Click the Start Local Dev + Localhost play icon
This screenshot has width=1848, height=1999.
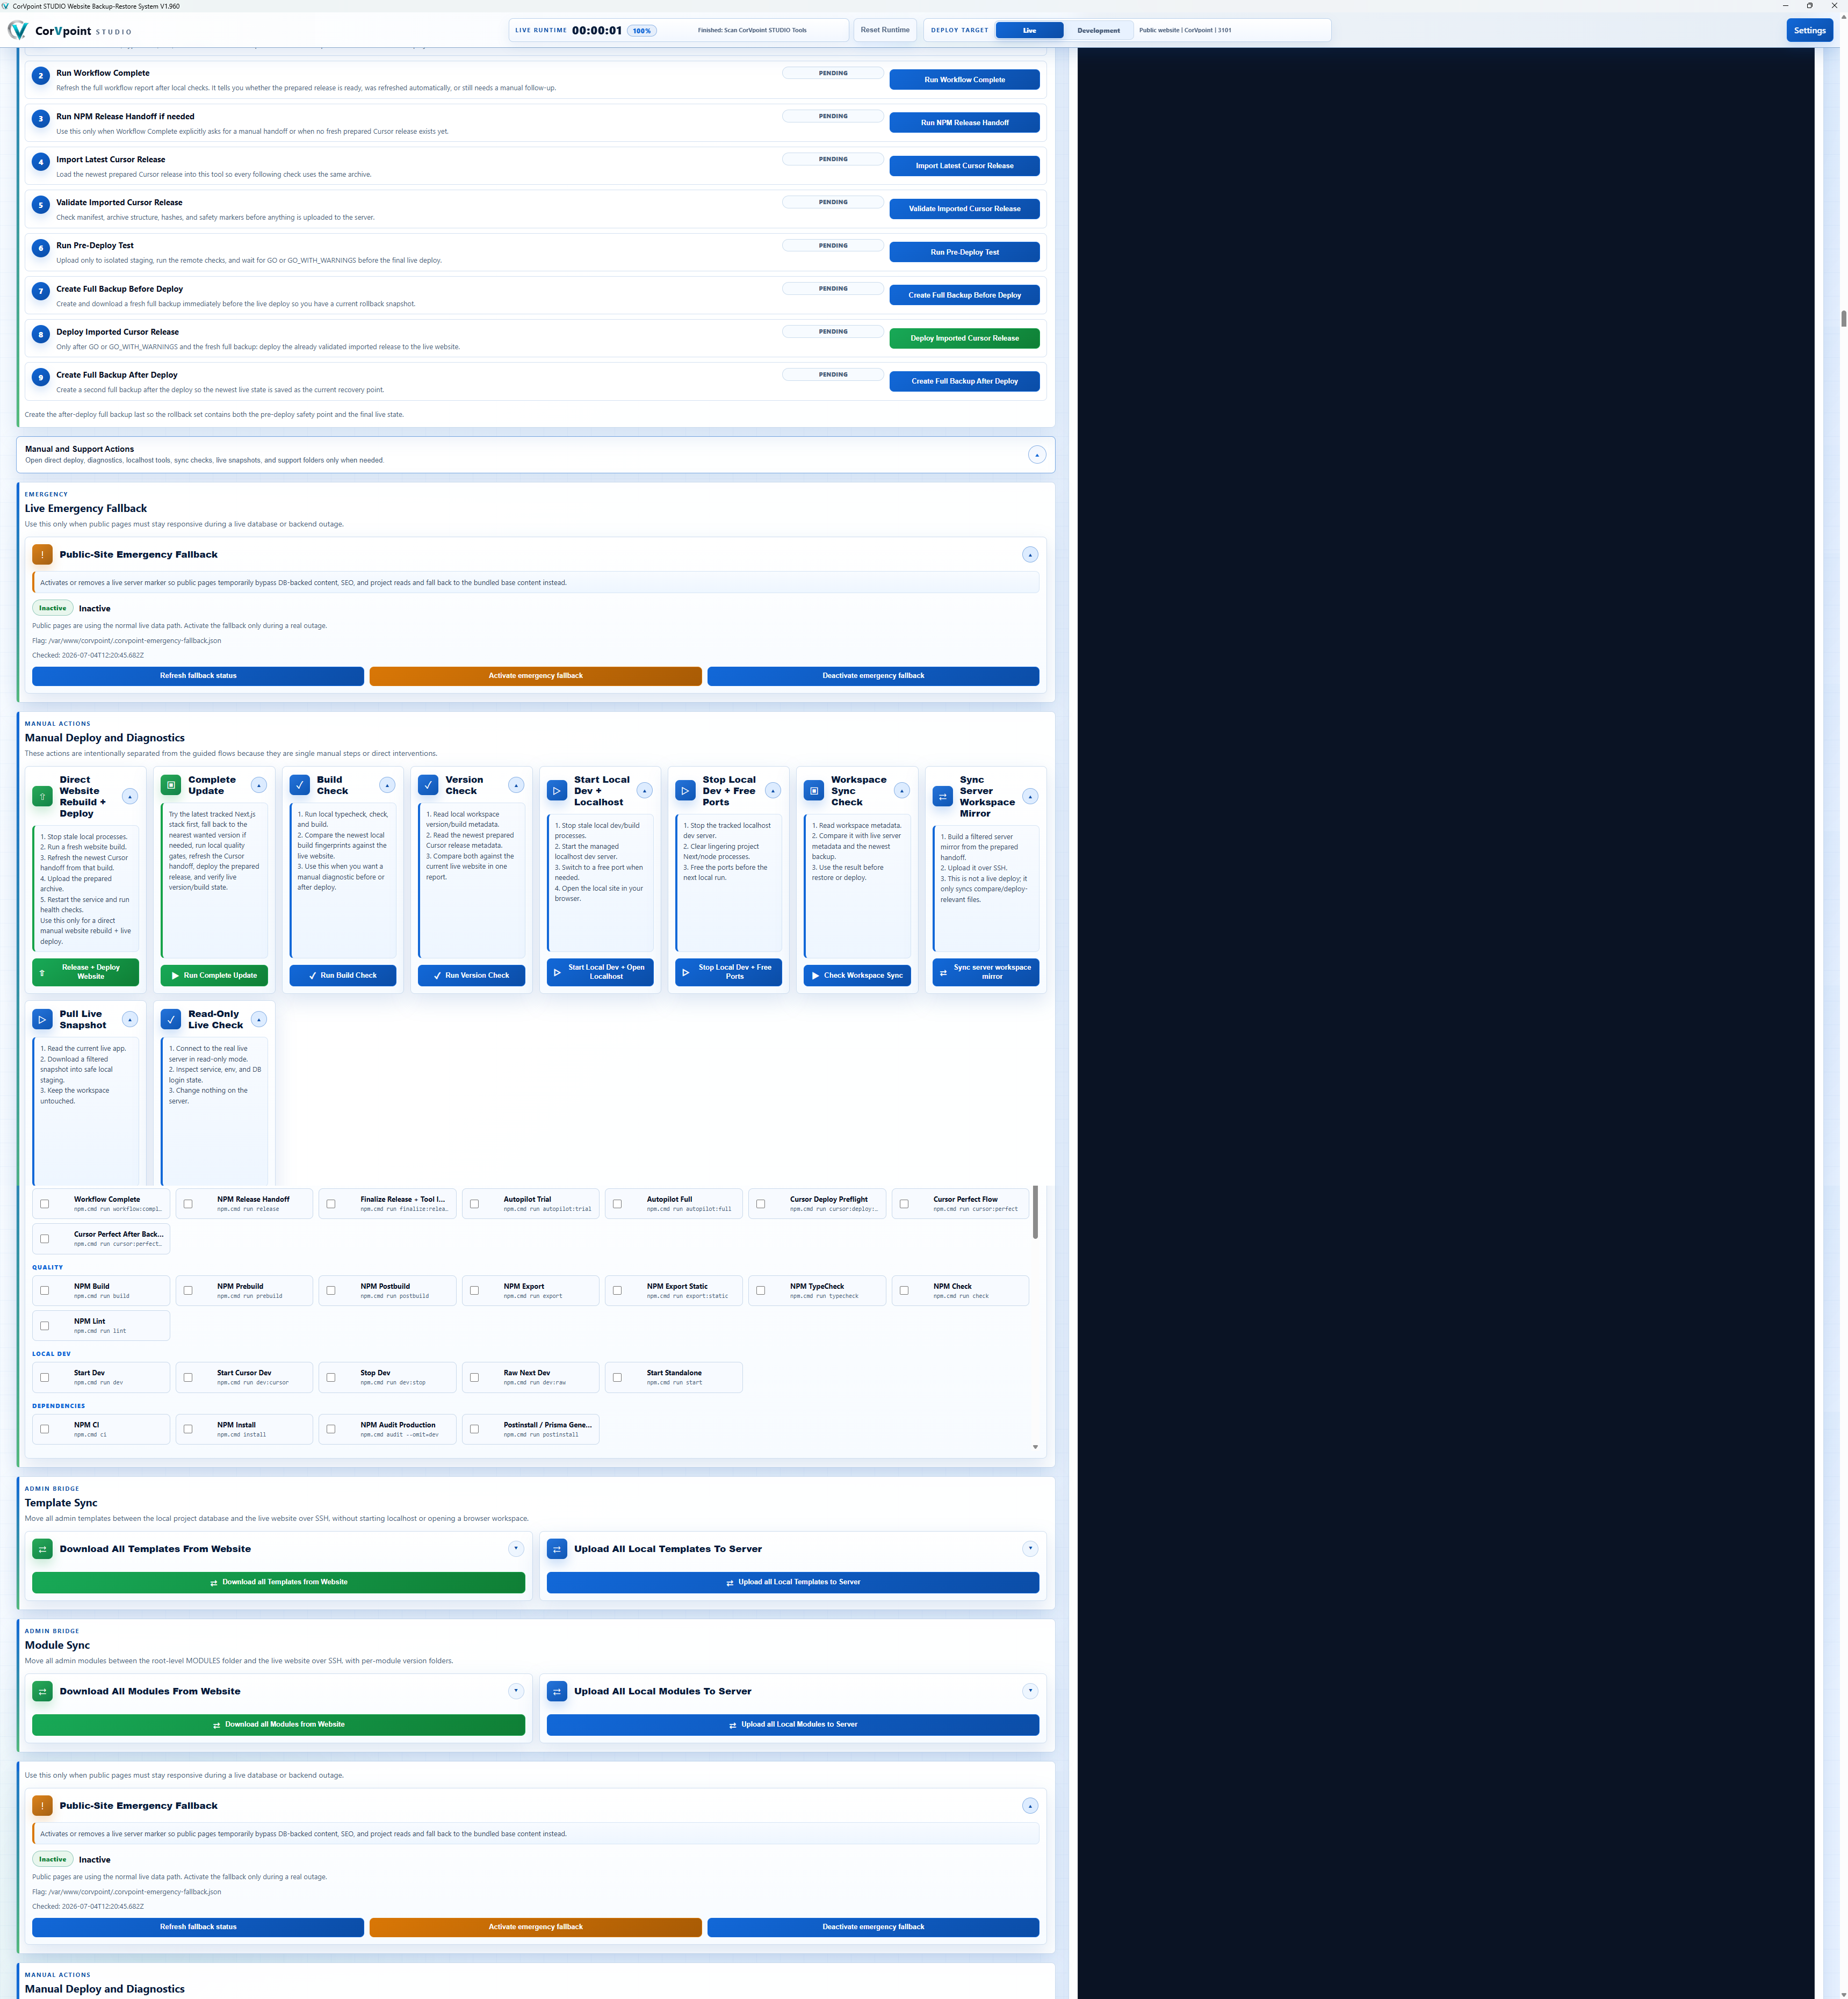pos(557,791)
